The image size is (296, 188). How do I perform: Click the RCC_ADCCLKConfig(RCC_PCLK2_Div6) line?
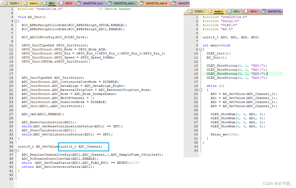[x=55, y=37]
